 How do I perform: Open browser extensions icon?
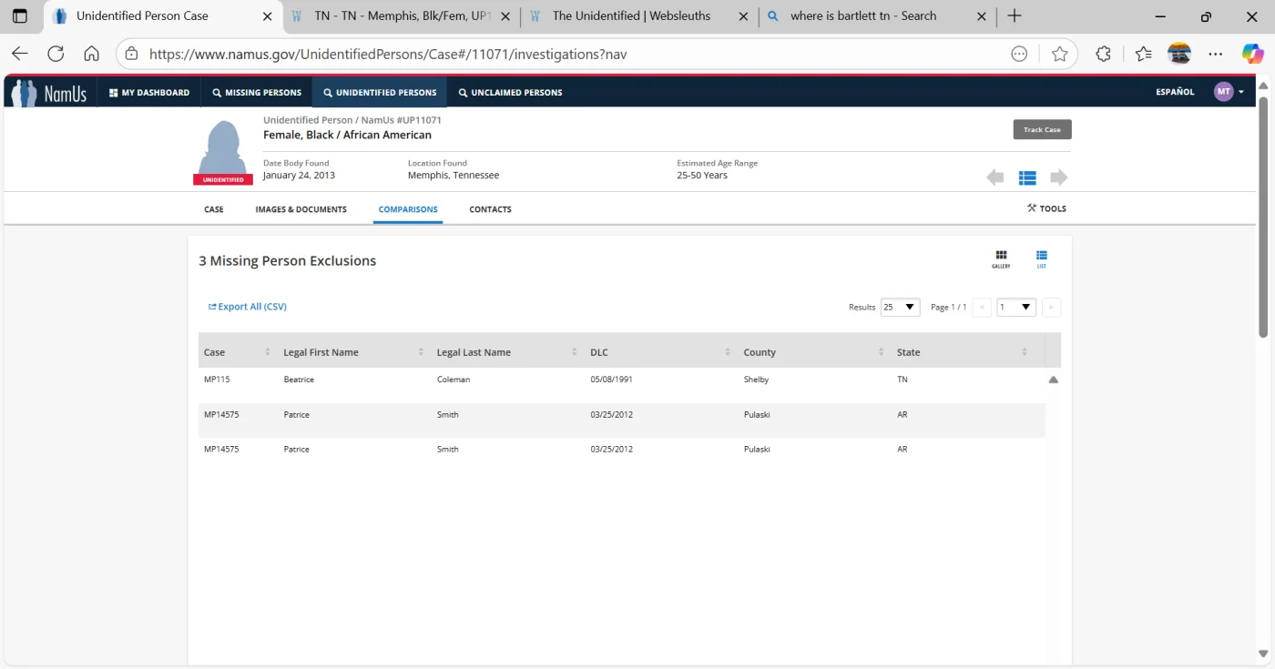1103,54
